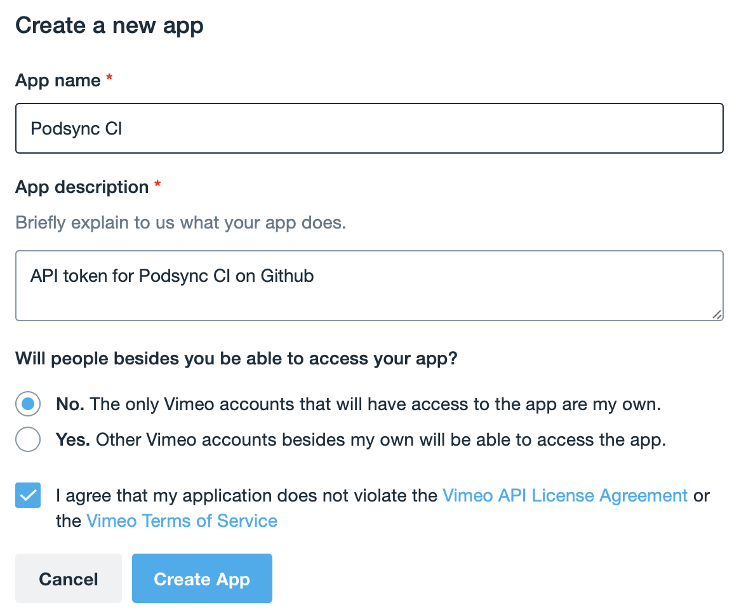Image resolution: width=739 pixels, height=612 pixels.
Task: Click the "Will people besides you" question text
Action: pyautogui.click(x=236, y=359)
